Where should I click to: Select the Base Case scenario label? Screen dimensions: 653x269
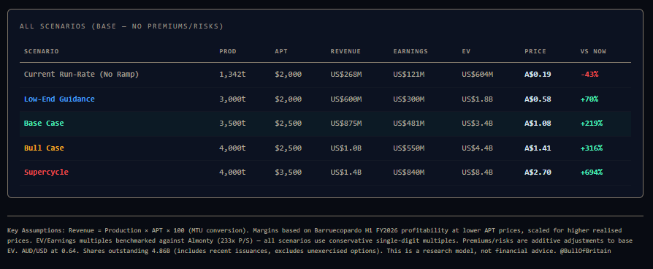point(44,124)
